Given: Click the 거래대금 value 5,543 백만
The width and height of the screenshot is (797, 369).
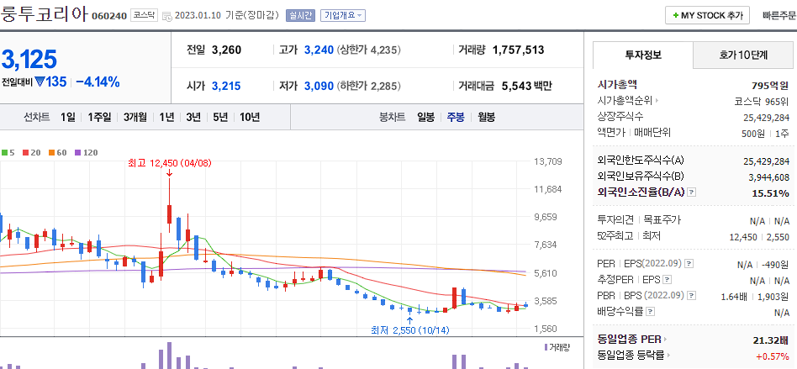Looking at the screenshot, I should pos(526,86).
